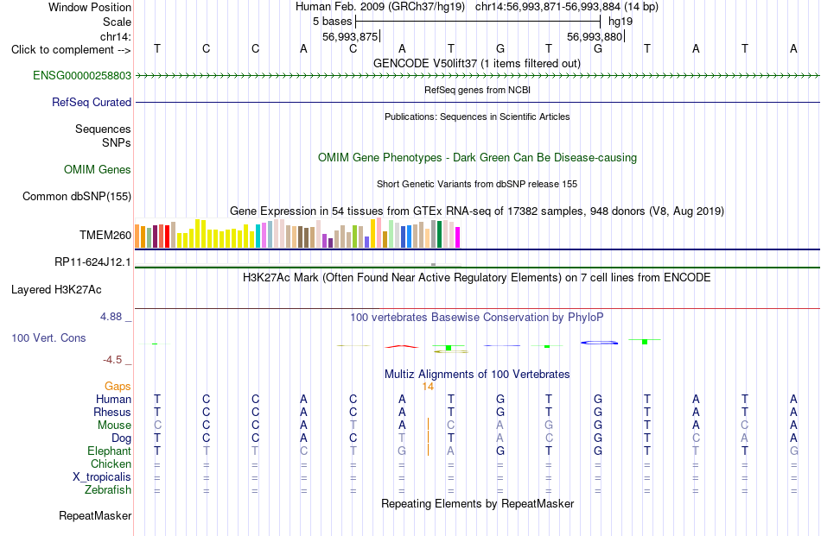This screenshot has height=536, width=821.
Task: Click the Rhesus species label
Action: point(112,412)
